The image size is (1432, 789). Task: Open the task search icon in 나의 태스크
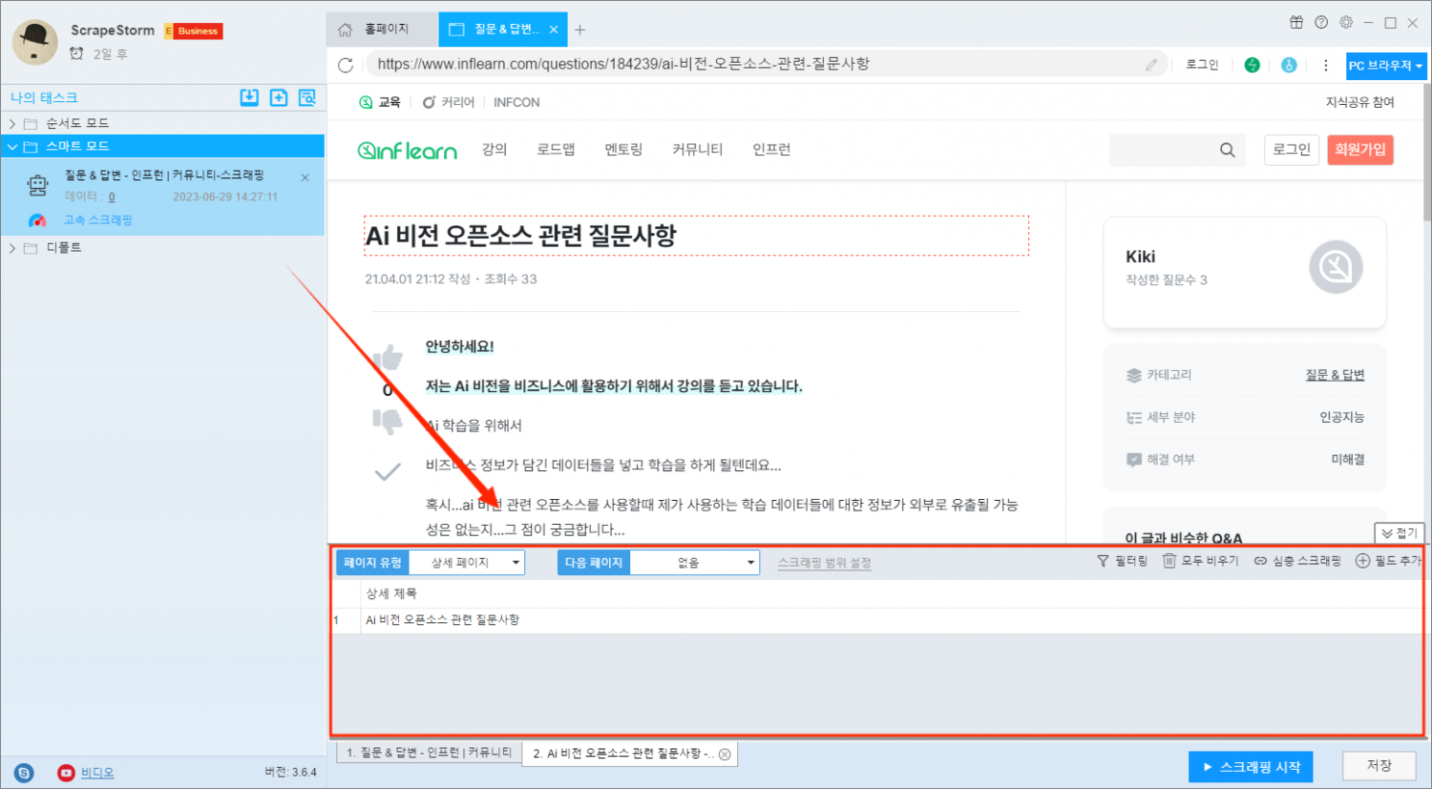pos(307,97)
